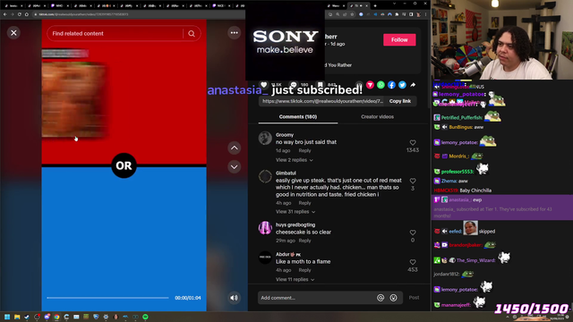Switch to Creator videos tab
573x322 pixels.
(377, 117)
